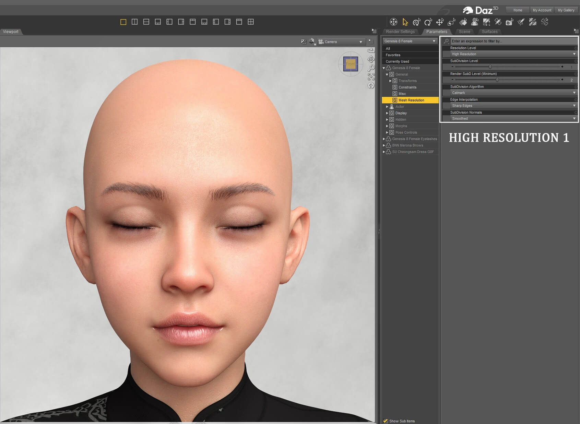This screenshot has height=424, width=580.
Task: Select the Scale tool
Action: pos(451,22)
